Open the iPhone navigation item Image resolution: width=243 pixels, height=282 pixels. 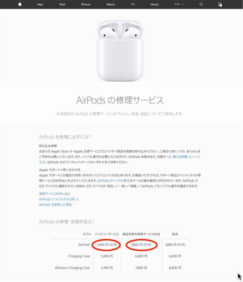pyautogui.click(x=86, y=4)
